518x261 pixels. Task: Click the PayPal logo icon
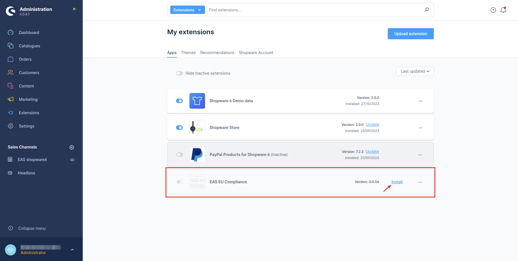pos(198,155)
